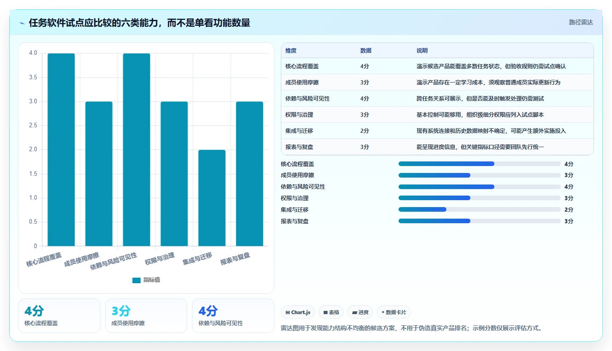
Task: Click the Chart.js tag chip
Action: (298, 312)
